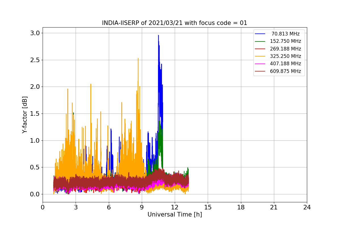The image size is (341, 227).
Task: Click the tallest blue peak near 10.5 h
Action: click(x=158, y=36)
